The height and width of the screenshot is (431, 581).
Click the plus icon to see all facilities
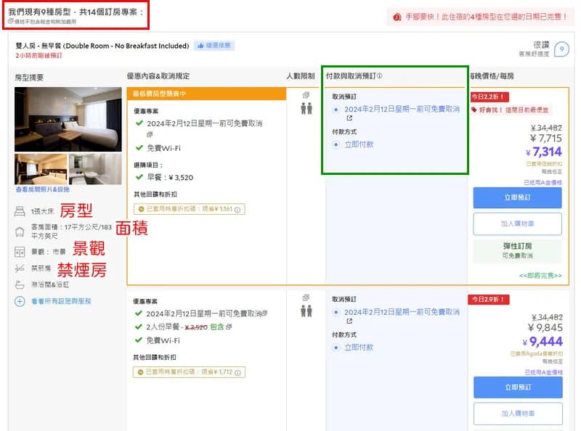pos(20,301)
